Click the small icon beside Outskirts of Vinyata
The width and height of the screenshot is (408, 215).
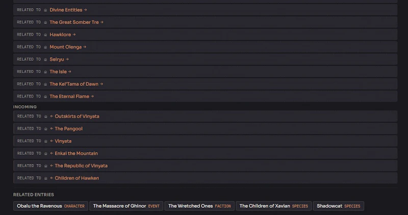coord(45,116)
